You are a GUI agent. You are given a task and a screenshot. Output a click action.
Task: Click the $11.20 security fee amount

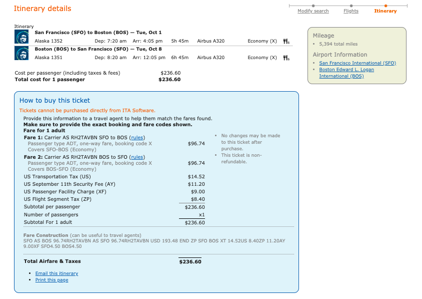pos(196,184)
